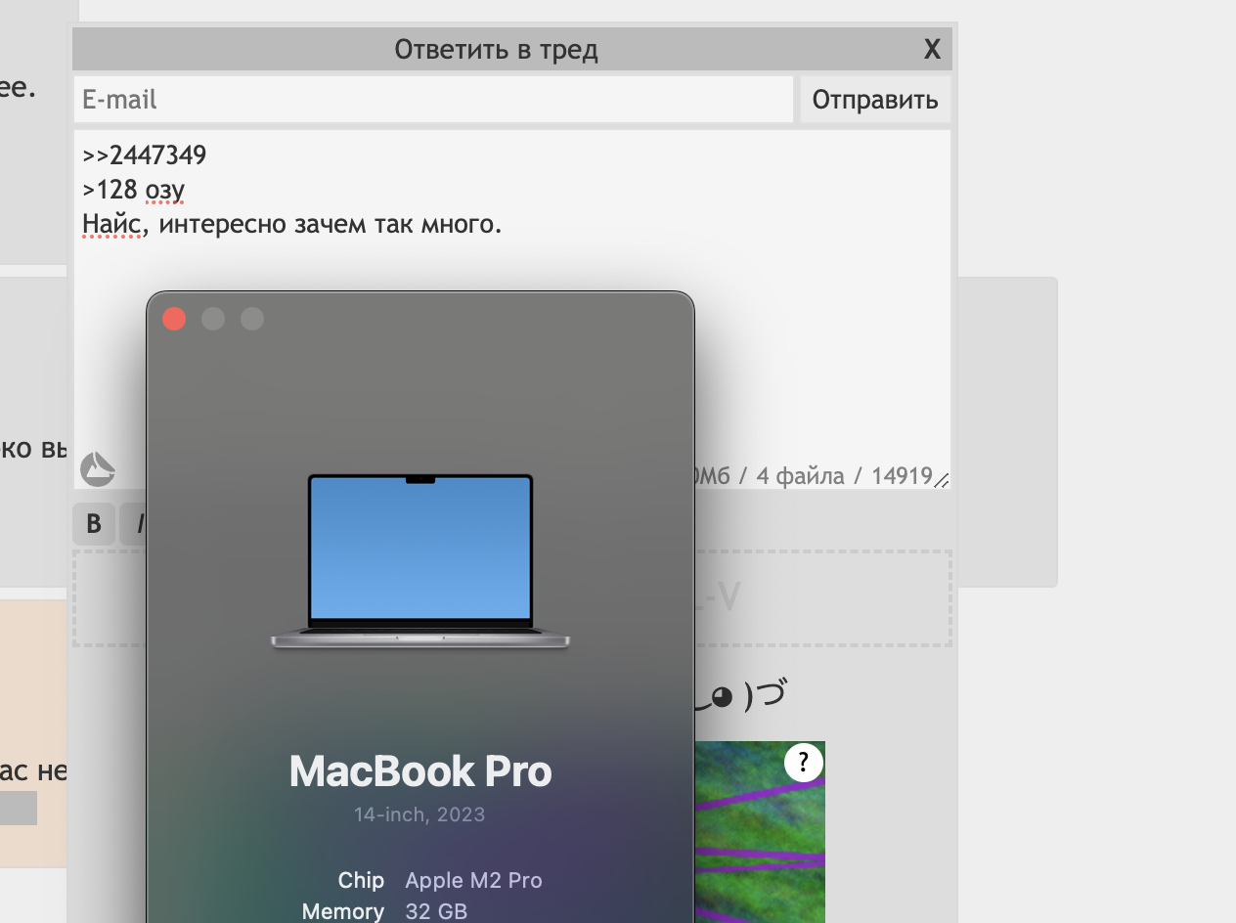Screen dimensions: 1236x923
Task: Click the line "Найс, интересно зачем так много."
Action: (291, 224)
